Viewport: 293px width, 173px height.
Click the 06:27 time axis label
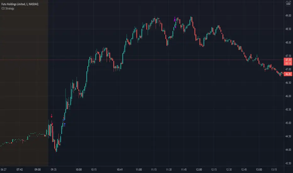tap(6, 170)
